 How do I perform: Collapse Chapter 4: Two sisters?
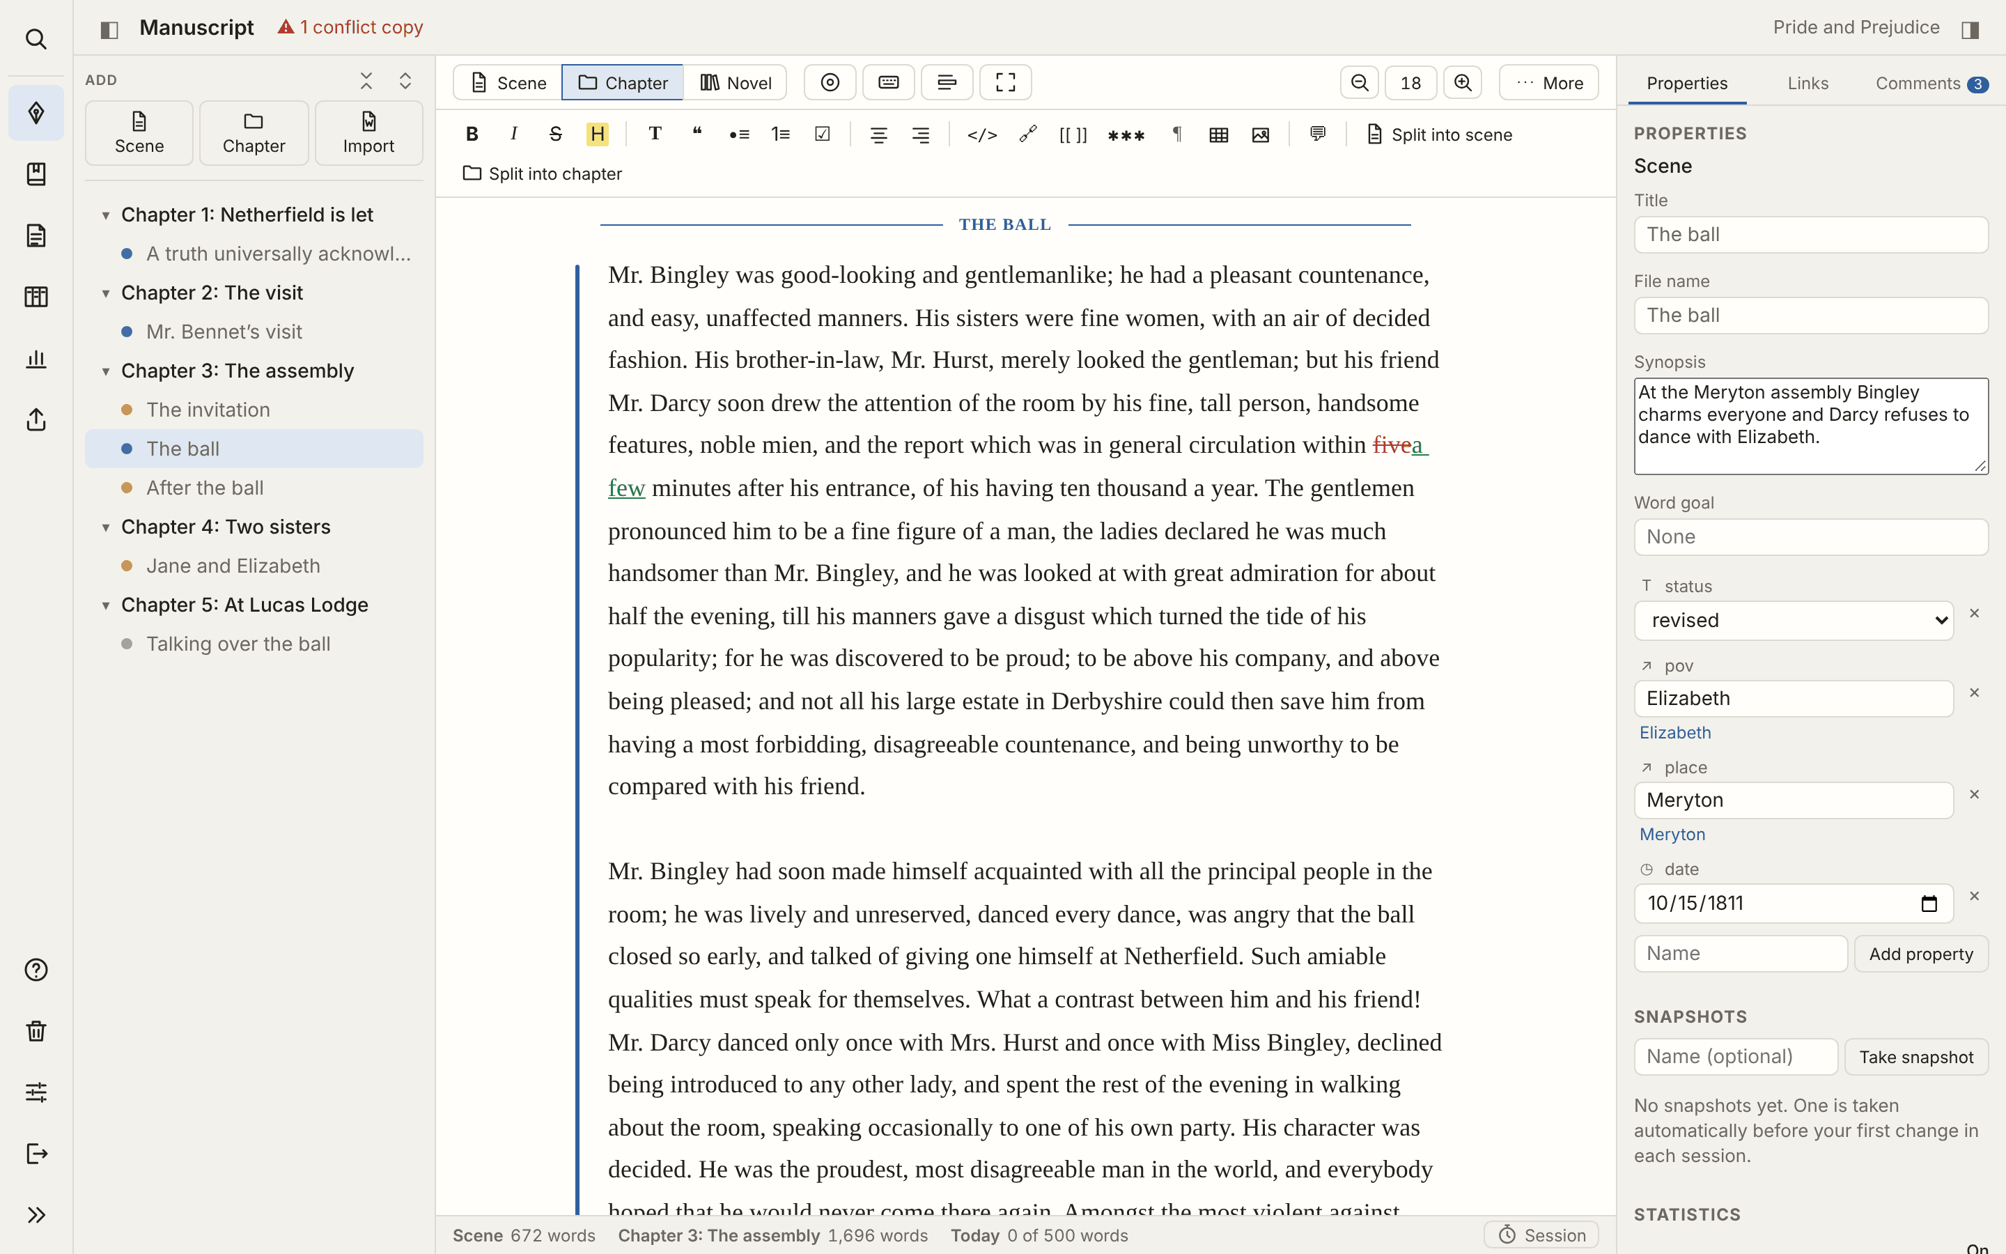click(x=106, y=527)
